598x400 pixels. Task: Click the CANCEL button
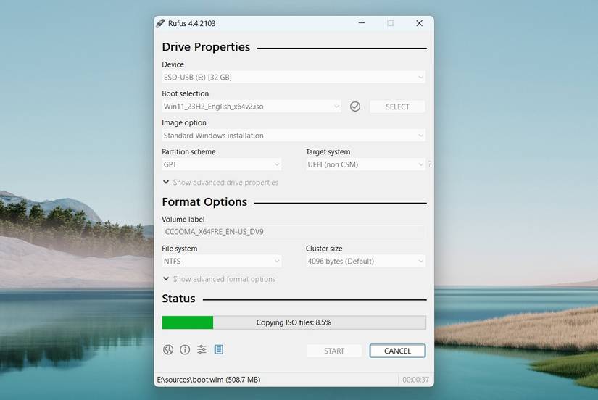pos(397,351)
